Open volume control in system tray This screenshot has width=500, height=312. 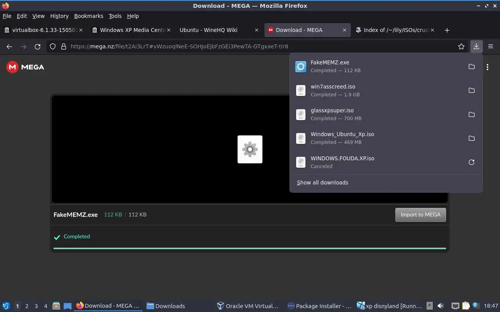point(441,306)
